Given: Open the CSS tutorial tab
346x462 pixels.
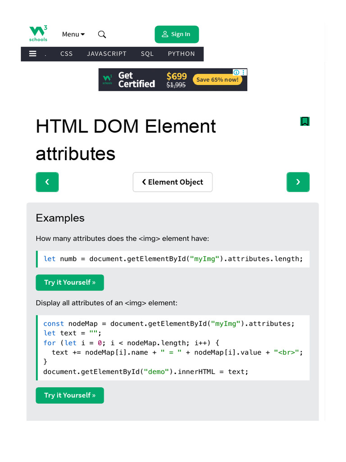Looking at the screenshot, I should (67, 54).
